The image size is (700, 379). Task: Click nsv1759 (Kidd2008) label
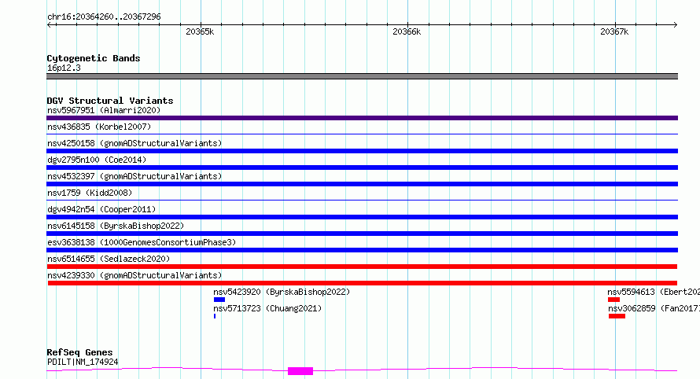pyautogui.click(x=90, y=193)
